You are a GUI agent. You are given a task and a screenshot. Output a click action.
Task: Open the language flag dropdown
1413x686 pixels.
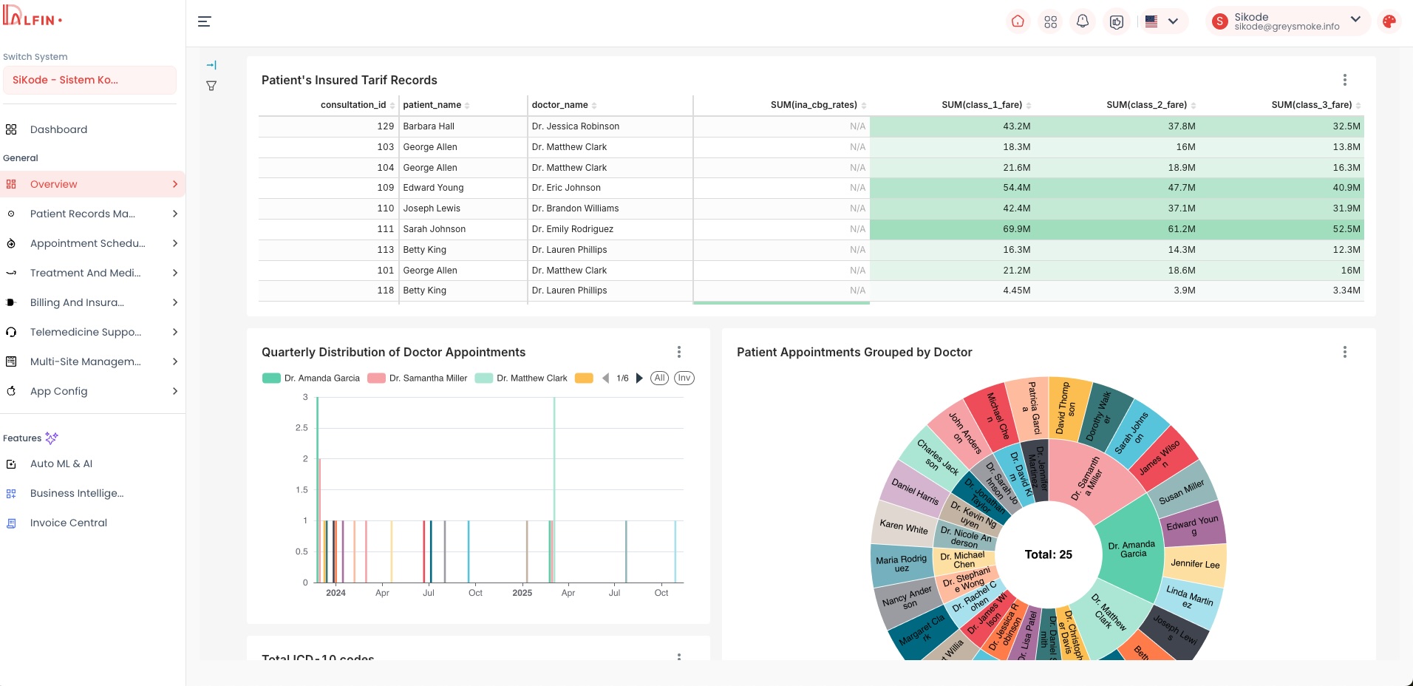point(1162,21)
